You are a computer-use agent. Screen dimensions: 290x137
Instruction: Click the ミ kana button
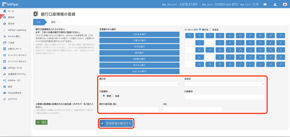[x=220, y=43]
